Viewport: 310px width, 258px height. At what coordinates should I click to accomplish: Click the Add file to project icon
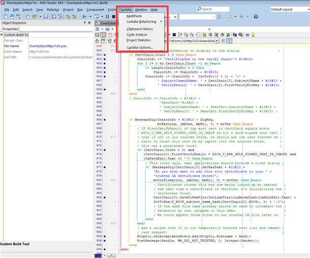pos(68,17)
